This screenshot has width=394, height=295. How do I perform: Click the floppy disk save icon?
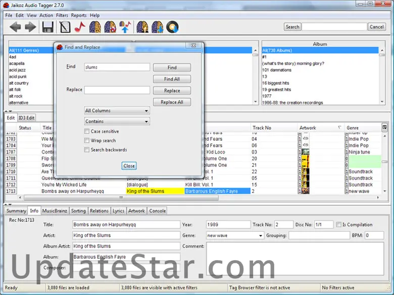coord(48,27)
